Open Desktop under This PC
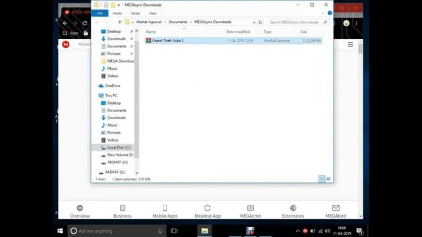 coord(114,103)
